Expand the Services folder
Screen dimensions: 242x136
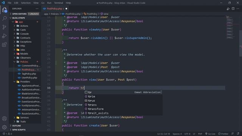click(25, 117)
